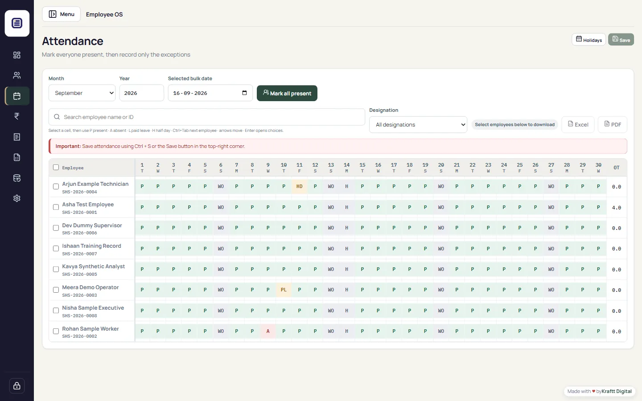This screenshot has height=401, width=642.
Task: Check the Meera Demo Operator checkbox
Action: (x=56, y=290)
